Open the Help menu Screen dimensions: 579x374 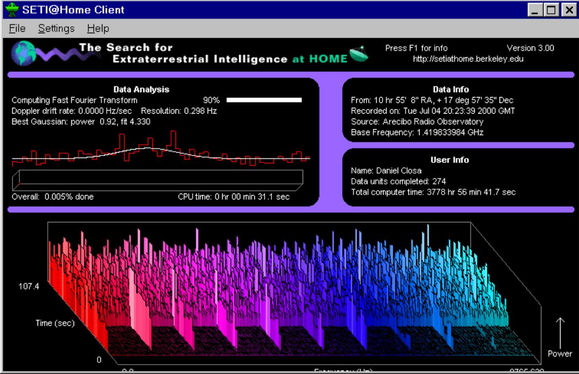[98, 28]
